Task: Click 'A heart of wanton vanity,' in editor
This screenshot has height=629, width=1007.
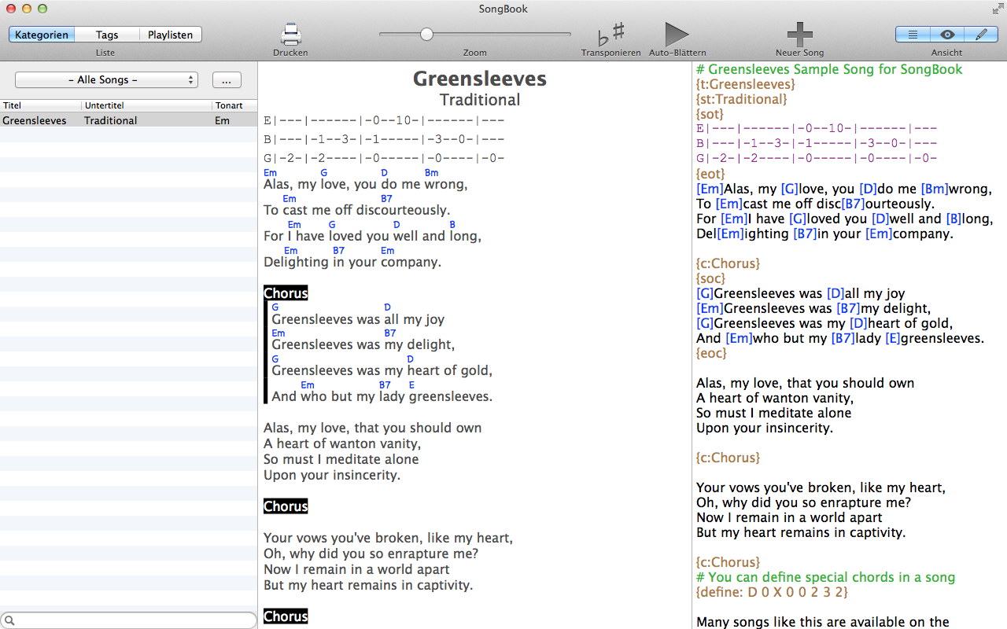Action: click(774, 398)
